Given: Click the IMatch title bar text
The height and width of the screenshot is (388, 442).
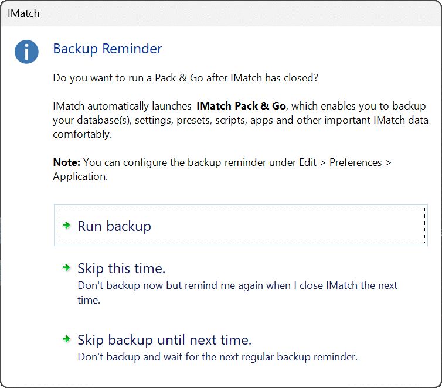Looking at the screenshot, I should coord(24,12).
